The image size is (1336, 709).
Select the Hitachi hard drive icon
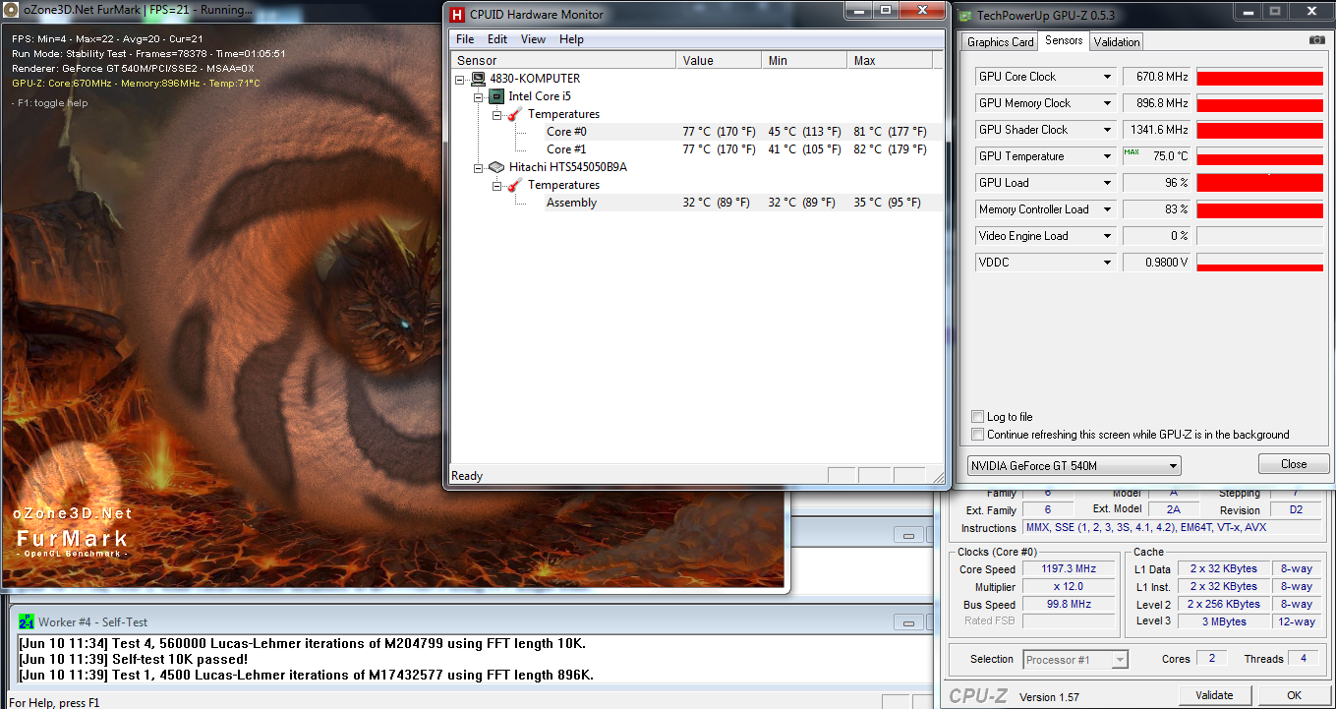[496, 167]
